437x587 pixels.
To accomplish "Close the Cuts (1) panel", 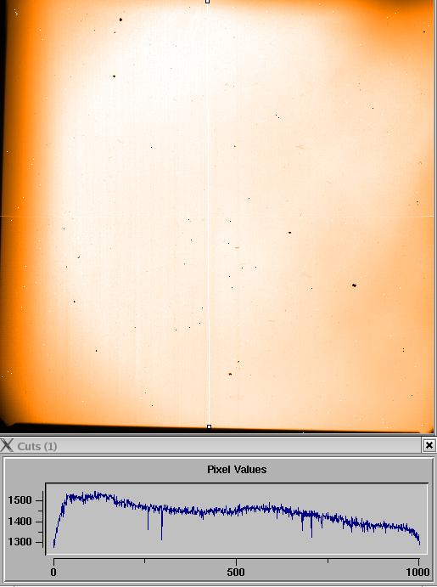I will click(429, 445).
